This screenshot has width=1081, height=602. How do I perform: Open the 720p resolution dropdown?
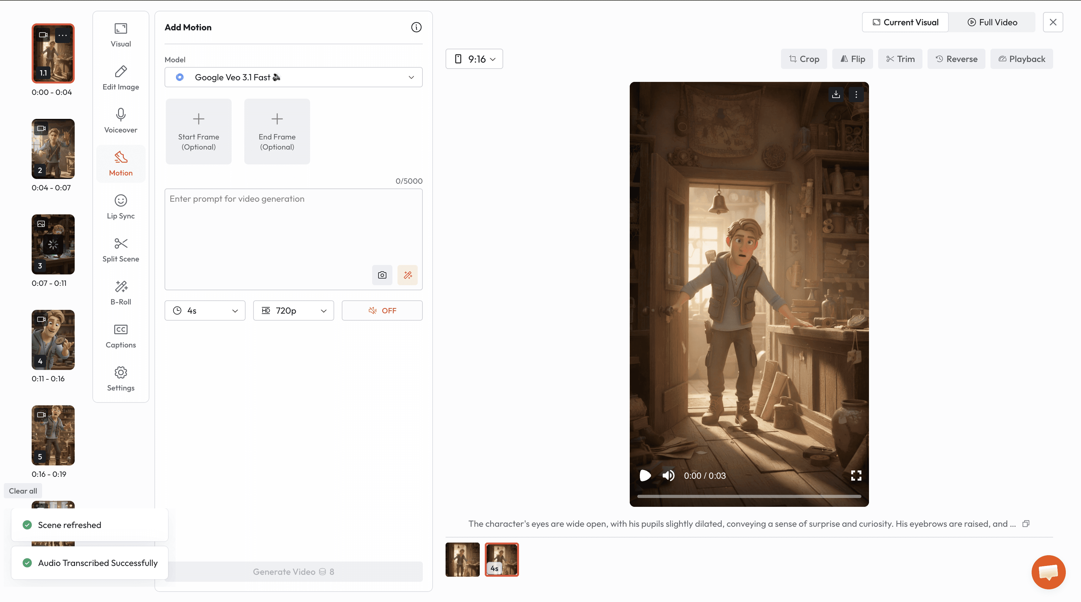click(293, 310)
